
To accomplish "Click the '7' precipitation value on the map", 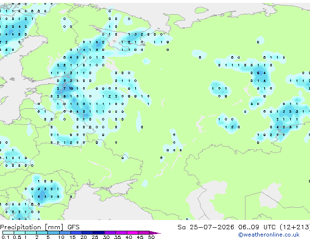I will pos(65,89).
